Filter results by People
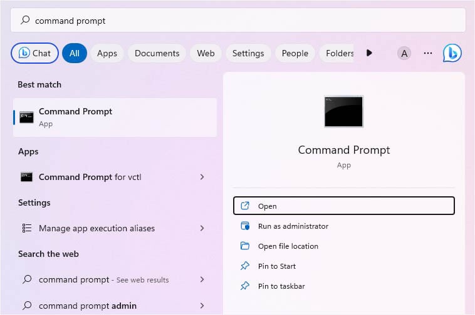 (295, 53)
